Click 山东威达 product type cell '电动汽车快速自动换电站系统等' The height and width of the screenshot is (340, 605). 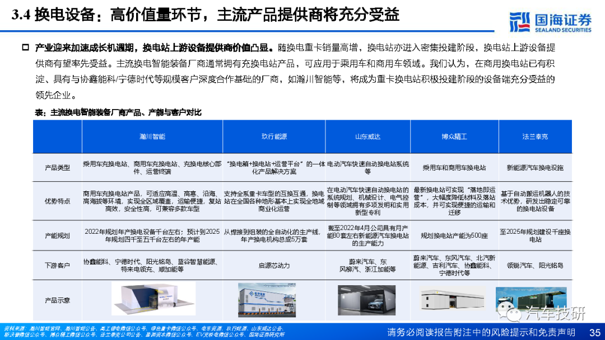click(367, 168)
